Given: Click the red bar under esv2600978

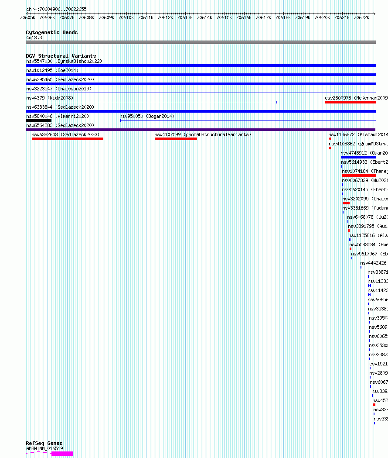Looking at the screenshot, I should 351,102.
